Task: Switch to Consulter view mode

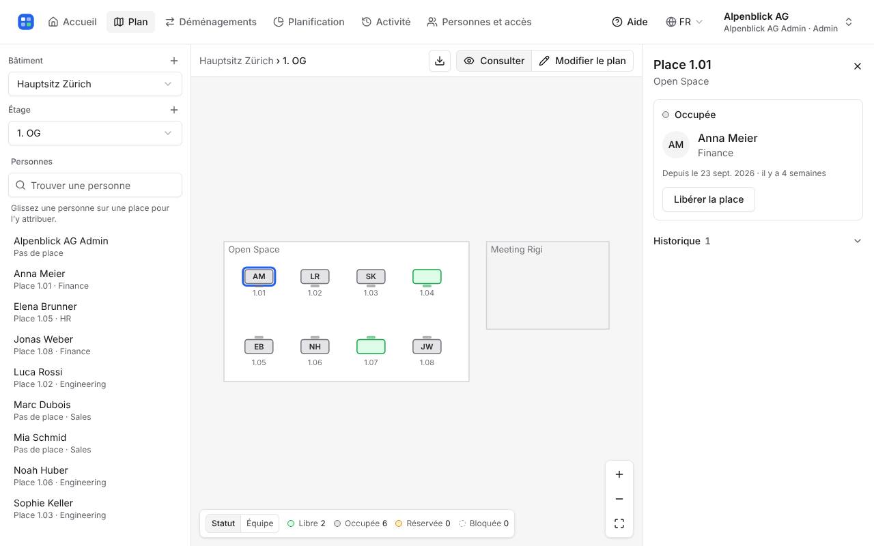Action: (494, 61)
